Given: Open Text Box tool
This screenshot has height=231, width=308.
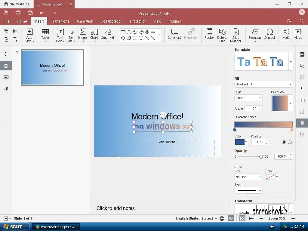Looking at the screenshot, I should [60, 35].
